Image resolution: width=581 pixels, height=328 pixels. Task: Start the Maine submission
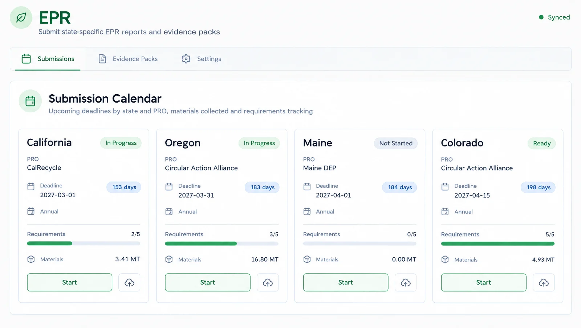tap(346, 283)
